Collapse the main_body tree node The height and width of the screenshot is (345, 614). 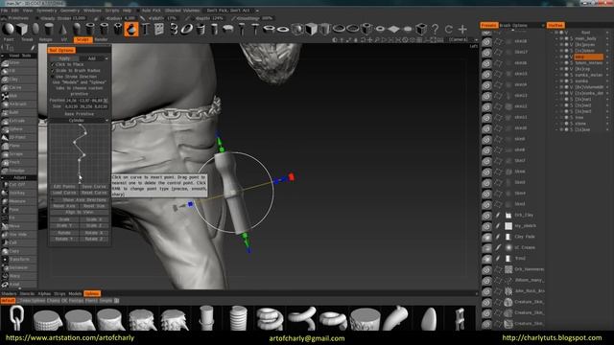(556, 38)
